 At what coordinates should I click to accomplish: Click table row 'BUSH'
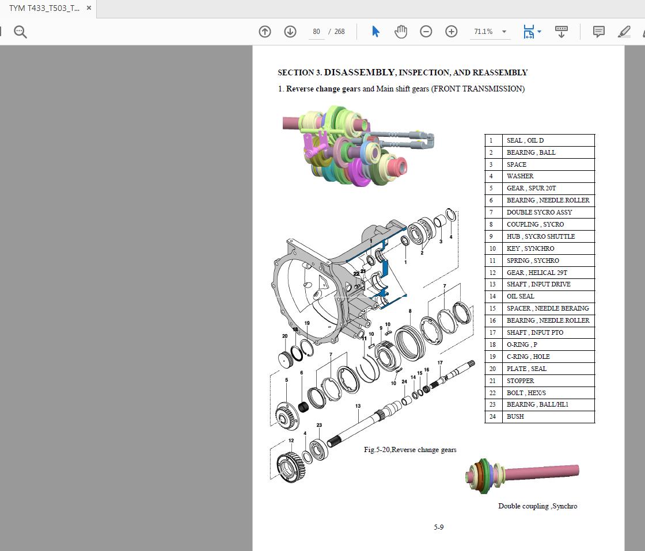click(x=540, y=416)
